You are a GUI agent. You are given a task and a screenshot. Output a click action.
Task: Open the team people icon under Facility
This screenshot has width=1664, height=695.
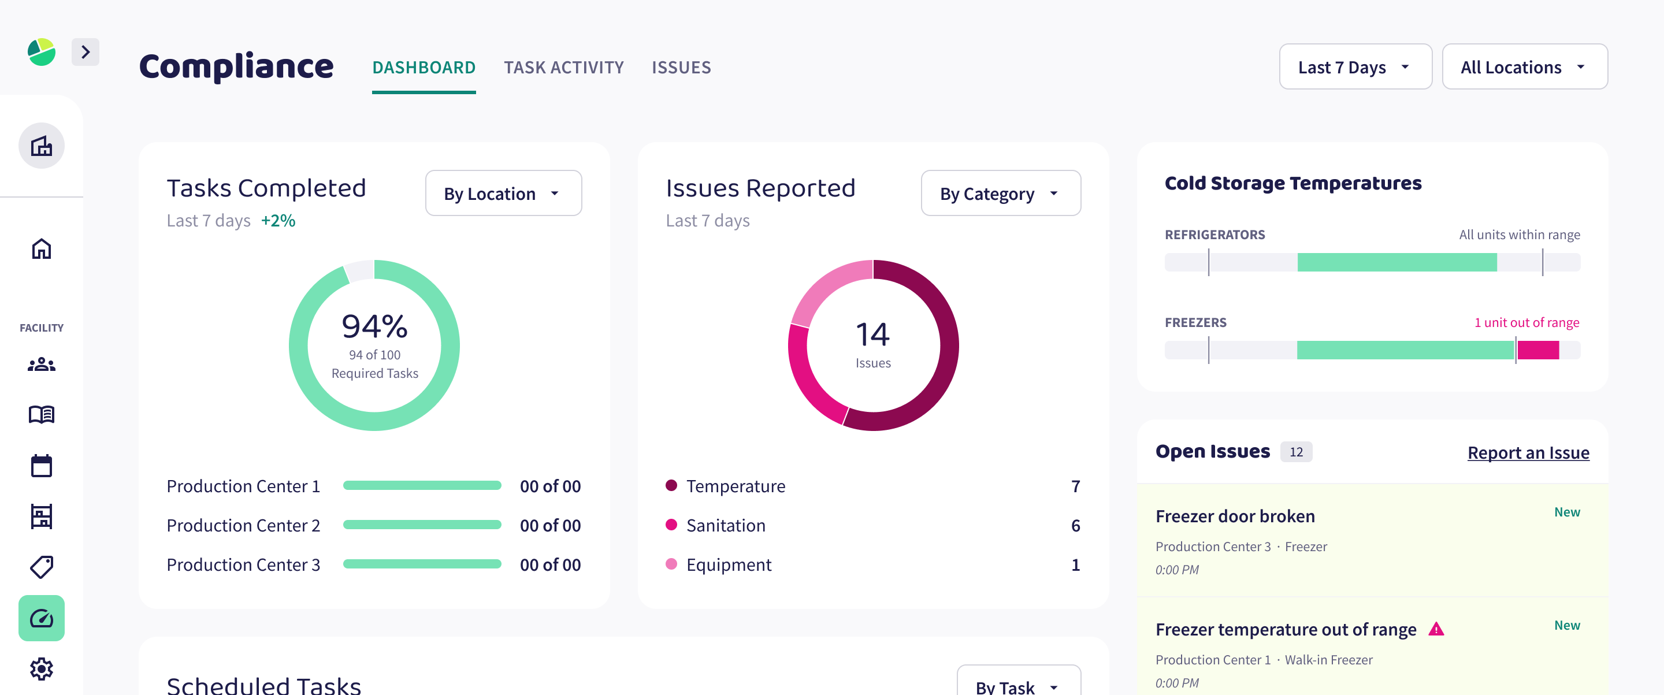[x=42, y=365]
